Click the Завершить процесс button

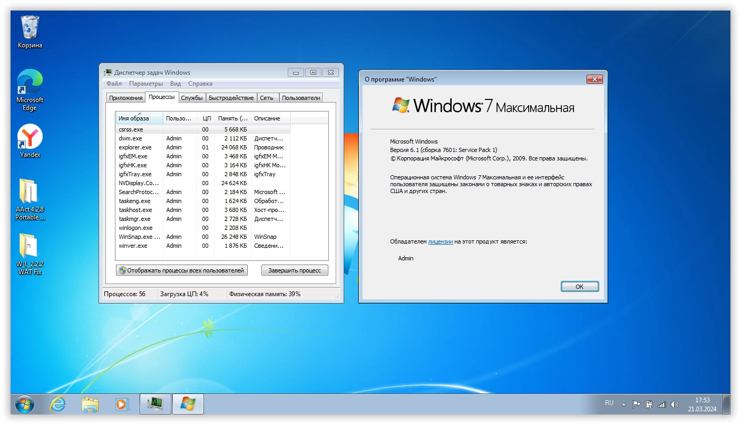294,270
